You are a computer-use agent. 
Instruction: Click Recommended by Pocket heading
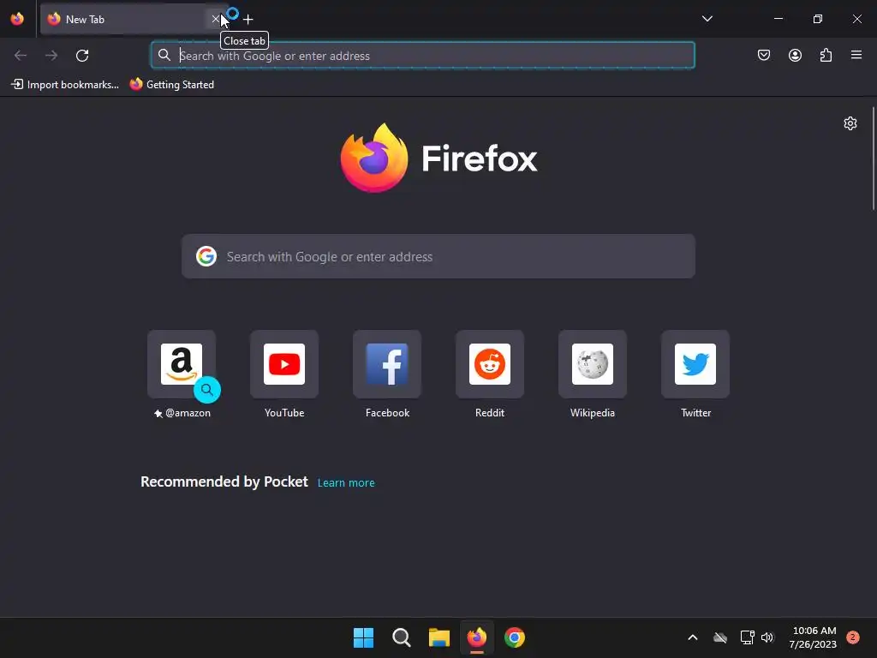(224, 482)
